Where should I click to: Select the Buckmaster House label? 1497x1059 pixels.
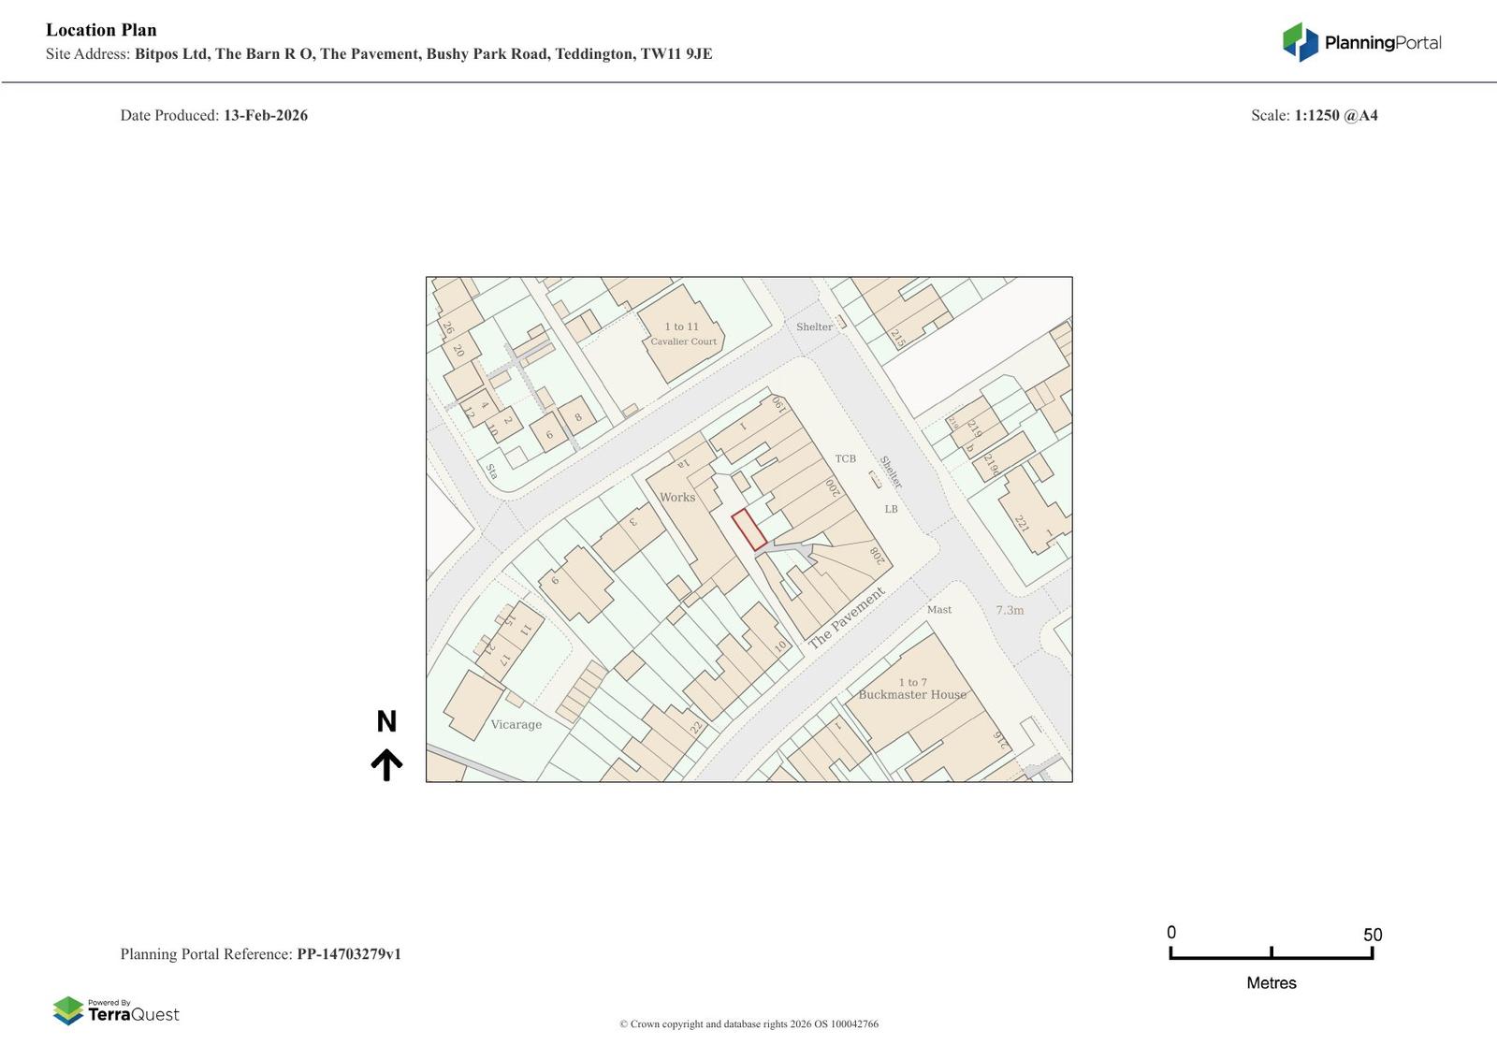(912, 694)
